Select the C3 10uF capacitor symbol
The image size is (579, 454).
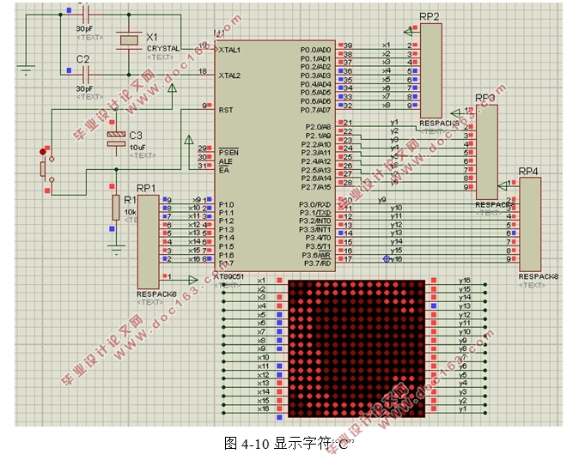pos(116,139)
